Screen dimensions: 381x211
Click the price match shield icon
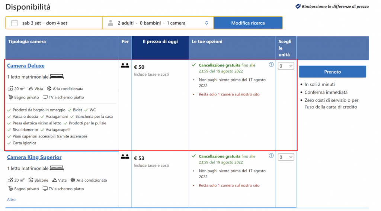coord(298,6)
